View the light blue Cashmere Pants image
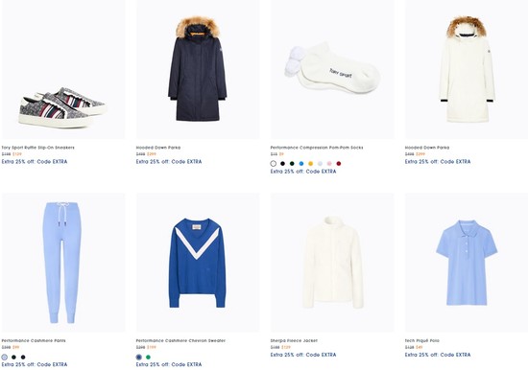The image size is (528, 370). pos(63,263)
